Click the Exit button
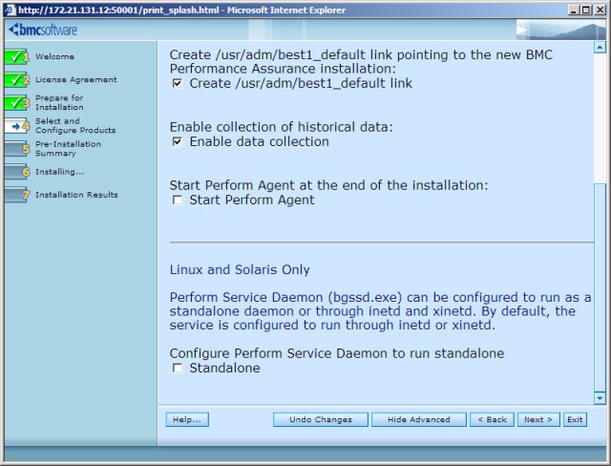 575,419
